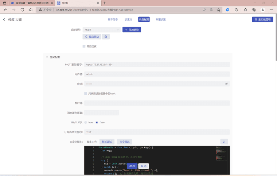Open the 设备驱动 MQTT dropdown
The height and width of the screenshot is (176, 277).
(x=102, y=30)
